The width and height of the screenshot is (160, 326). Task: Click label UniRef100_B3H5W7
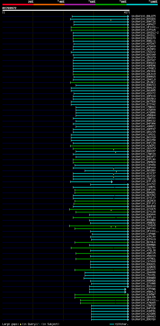point(143,294)
